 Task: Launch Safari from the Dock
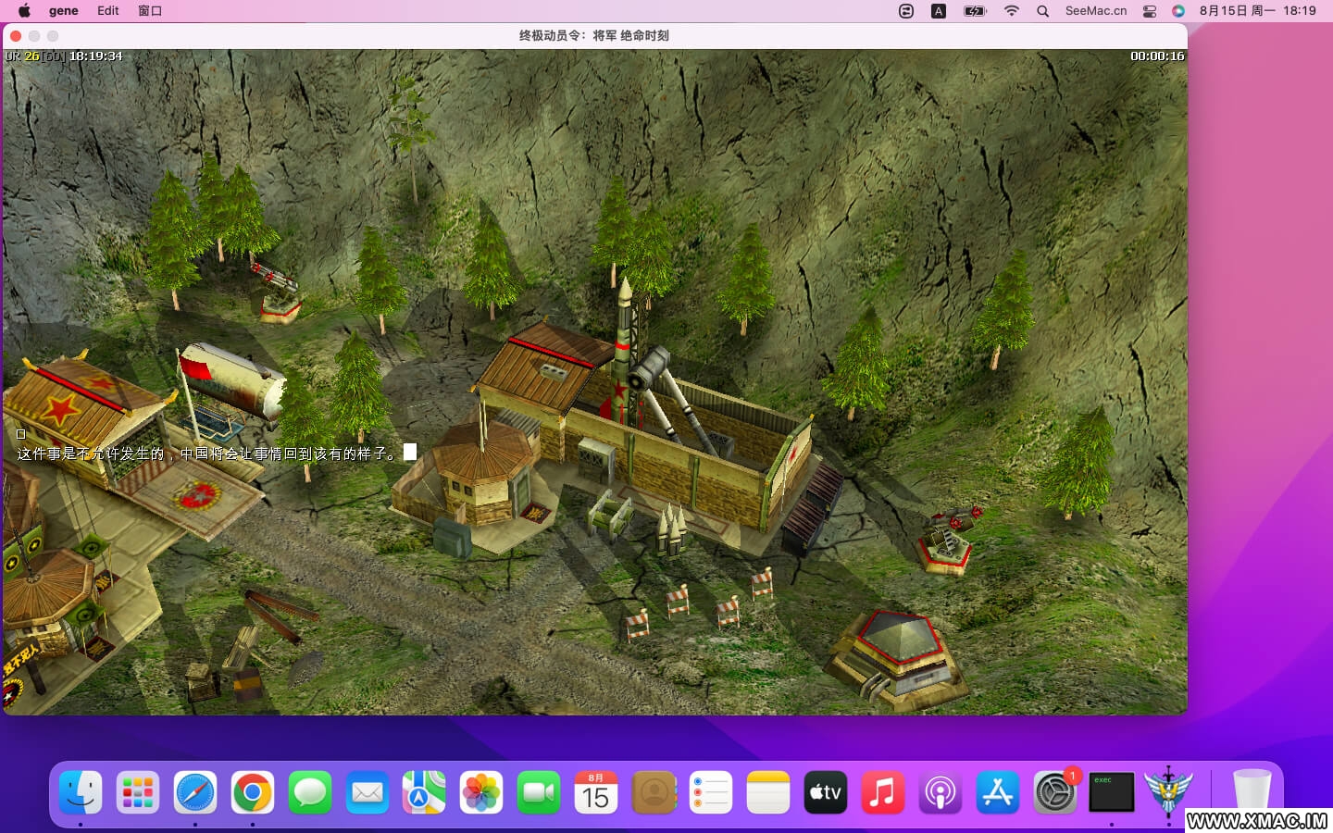coord(195,792)
